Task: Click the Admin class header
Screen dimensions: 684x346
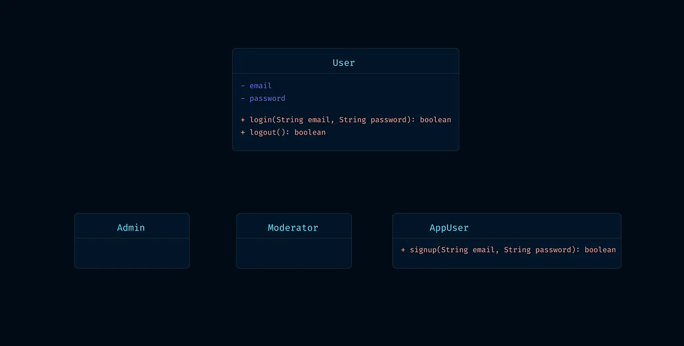Action: coord(131,227)
